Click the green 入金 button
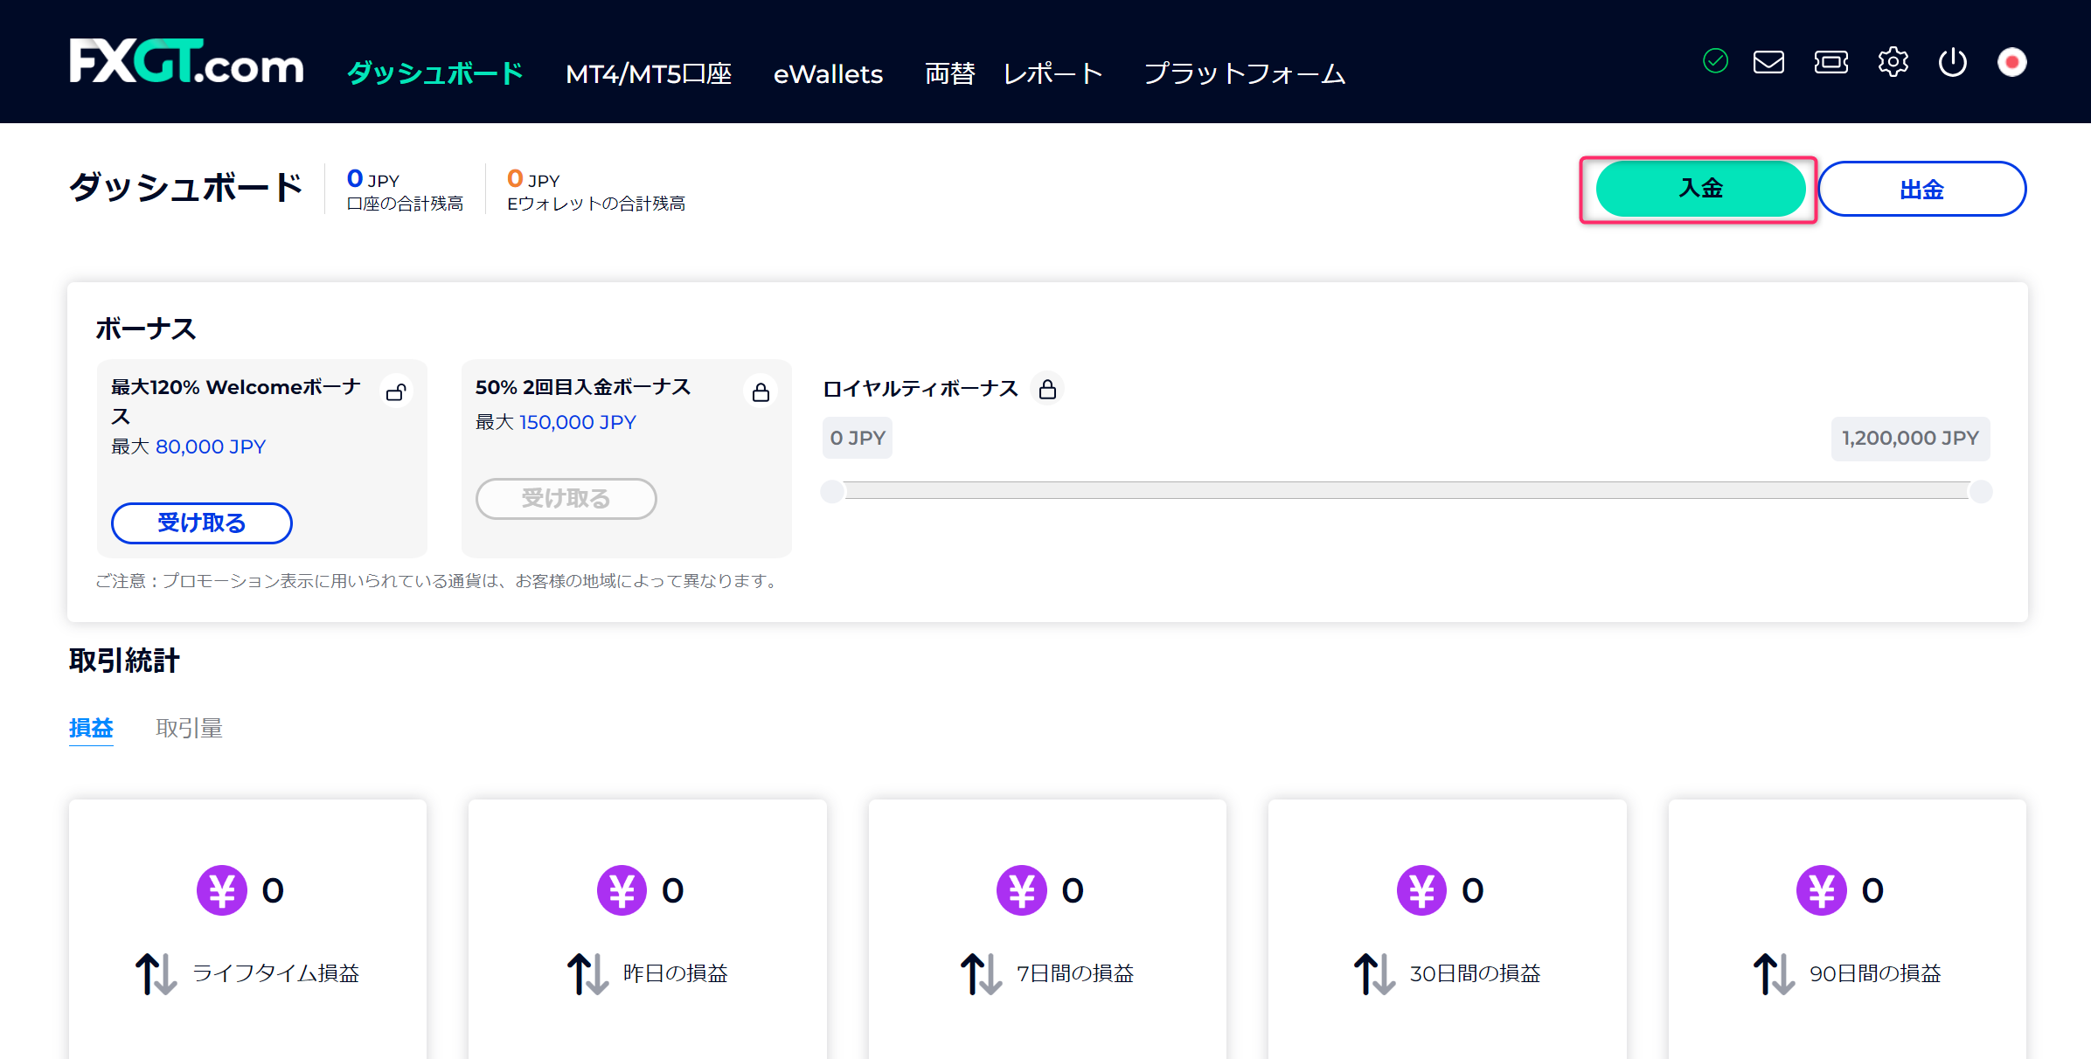Screen dimensions: 2091x1059 [1699, 189]
